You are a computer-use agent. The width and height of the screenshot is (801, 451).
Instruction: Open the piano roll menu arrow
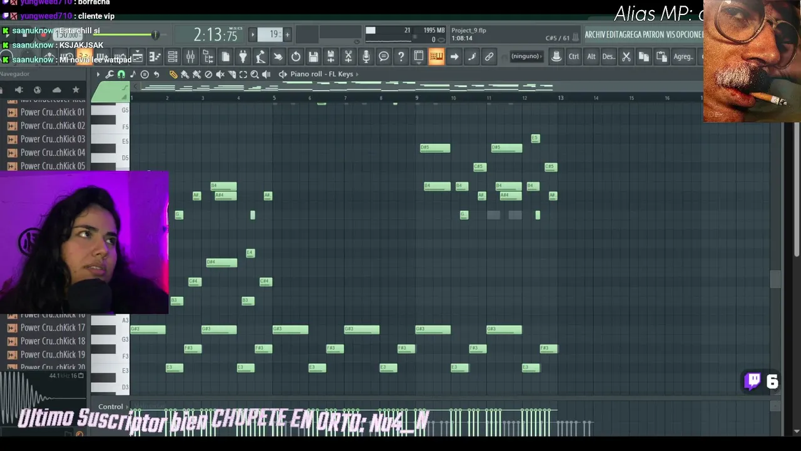tap(98, 75)
